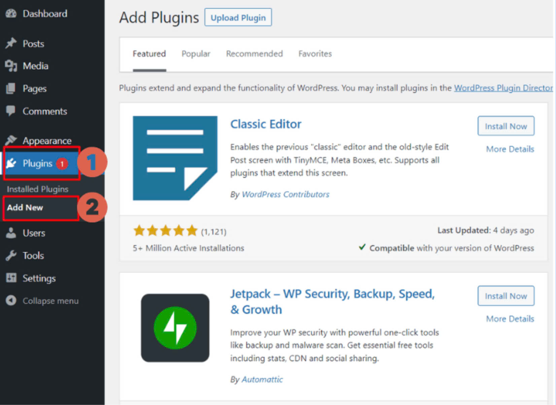
Task: Install the Classic Editor plugin
Action: [x=506, y=126]
